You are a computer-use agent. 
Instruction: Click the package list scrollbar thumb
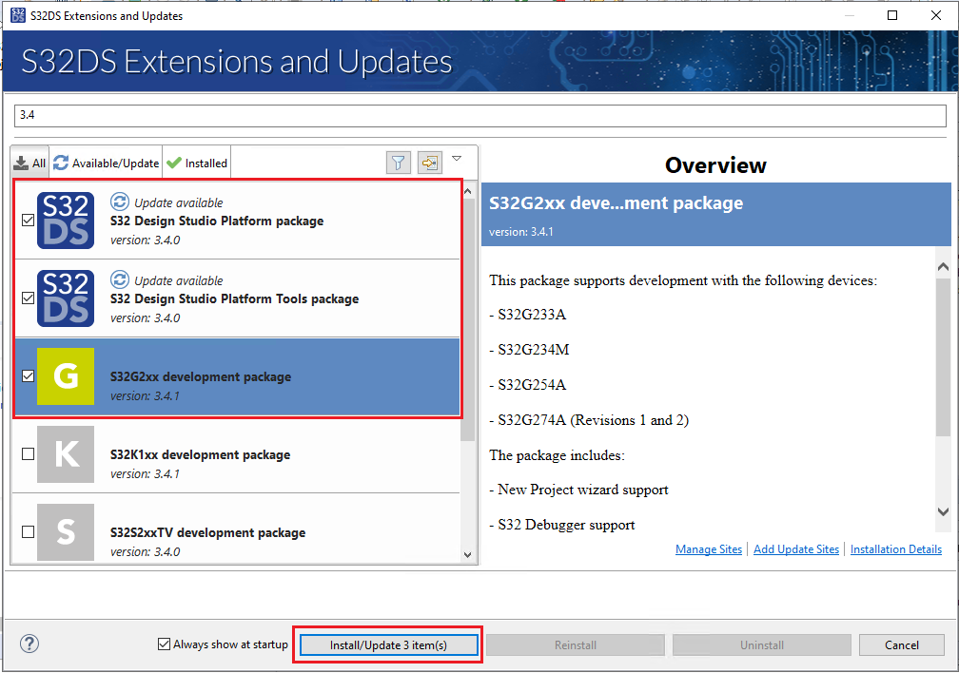tap(468, 318)
